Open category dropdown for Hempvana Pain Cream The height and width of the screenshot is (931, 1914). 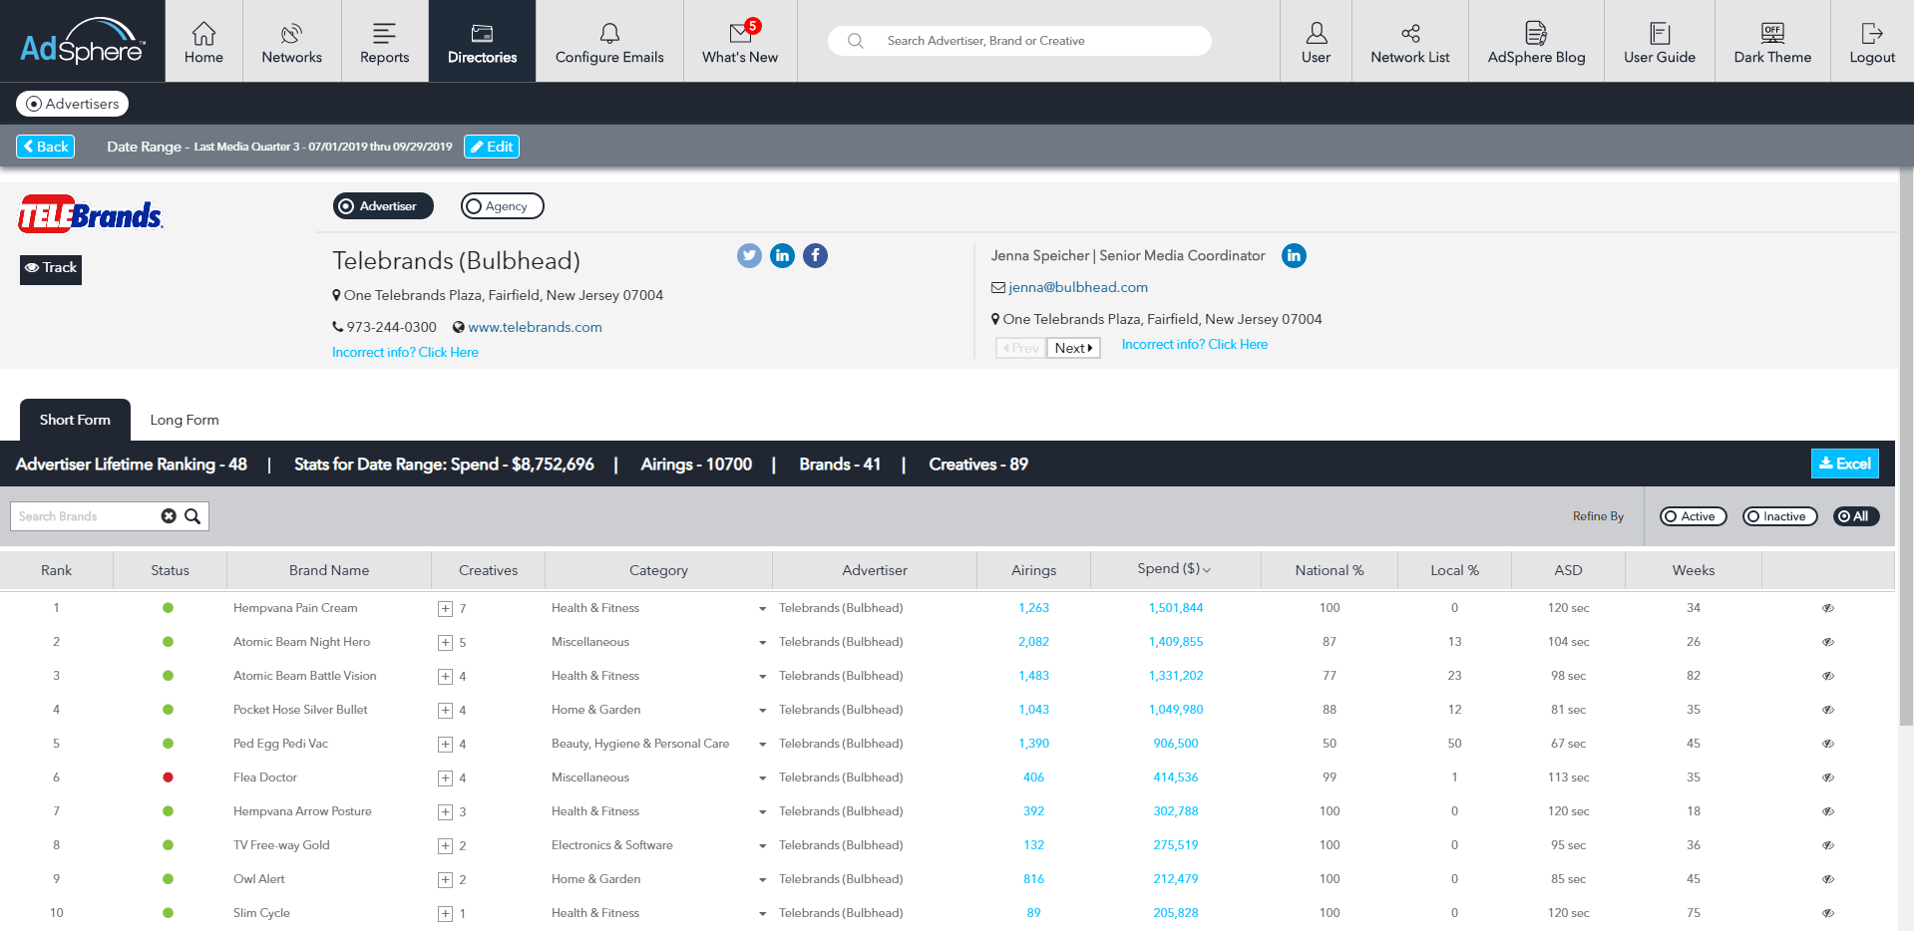coord(762,609)
